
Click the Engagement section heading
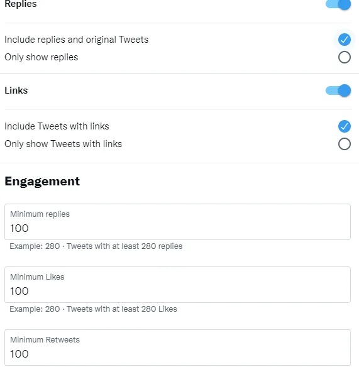(42, 182)
